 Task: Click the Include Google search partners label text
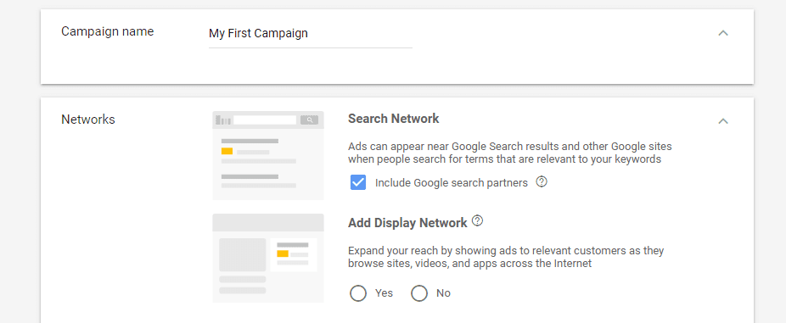pyautogui.click(x=452, y=183)
